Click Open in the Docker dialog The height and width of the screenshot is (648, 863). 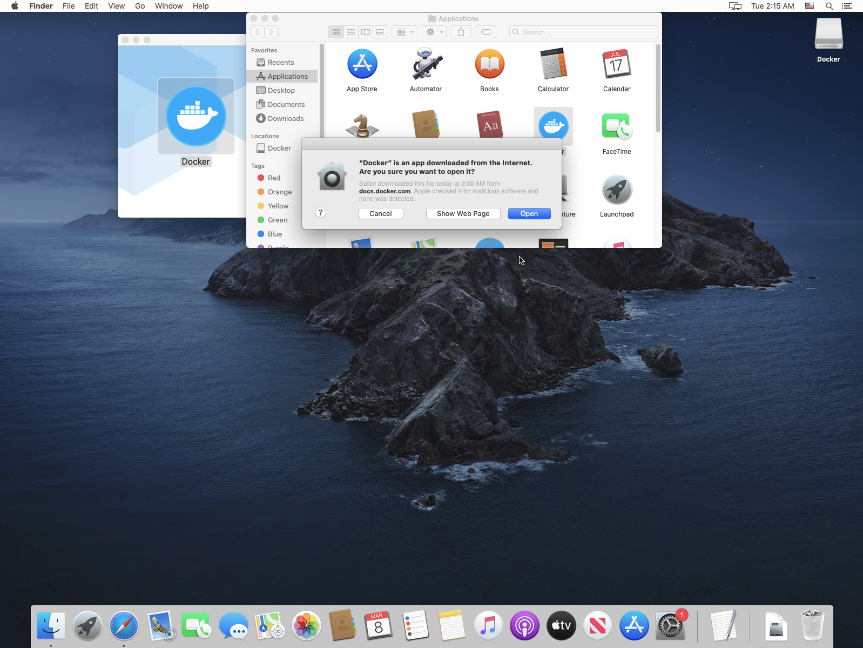pyautogui.click(x=529, y=214)
